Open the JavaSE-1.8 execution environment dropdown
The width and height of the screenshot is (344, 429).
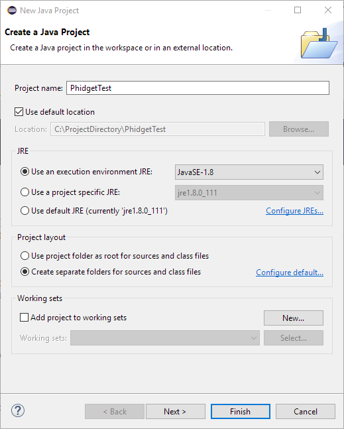[249, 172]
